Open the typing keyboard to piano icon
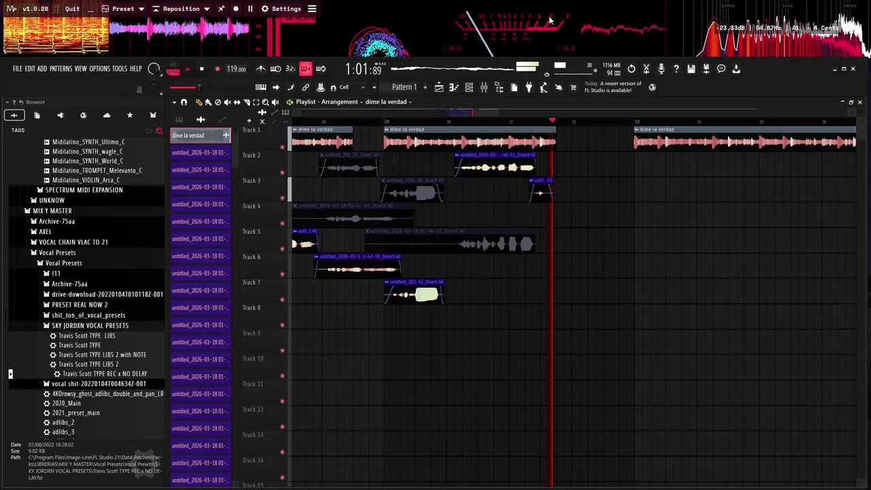 click(x=261, y=87)
